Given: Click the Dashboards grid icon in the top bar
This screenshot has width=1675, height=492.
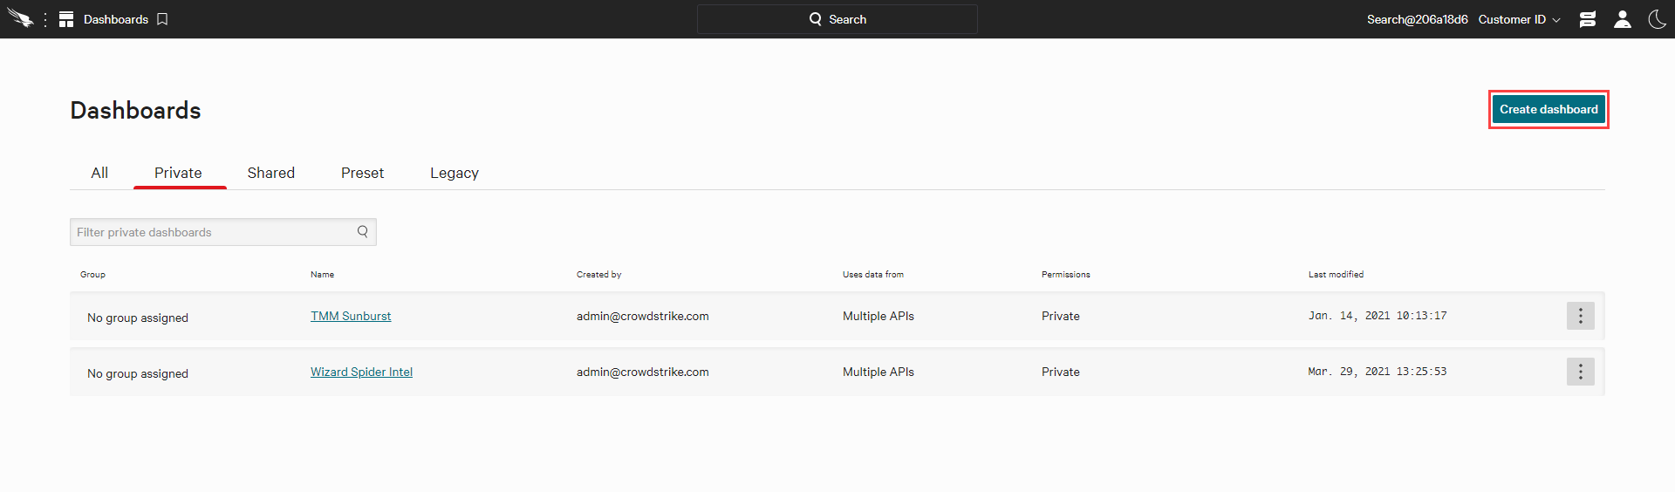Looking at the screenshot, I should click(x=66, y=19).
